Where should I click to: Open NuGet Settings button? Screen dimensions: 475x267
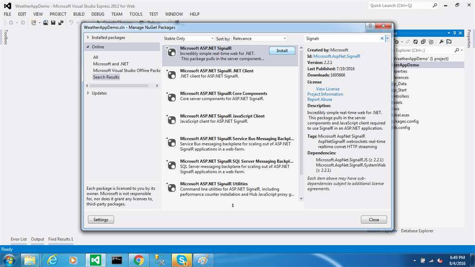click(101, 220)
